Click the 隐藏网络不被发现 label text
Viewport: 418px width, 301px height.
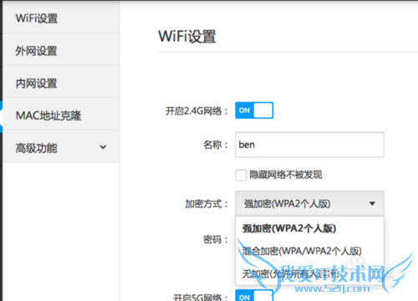coord(286,175)
